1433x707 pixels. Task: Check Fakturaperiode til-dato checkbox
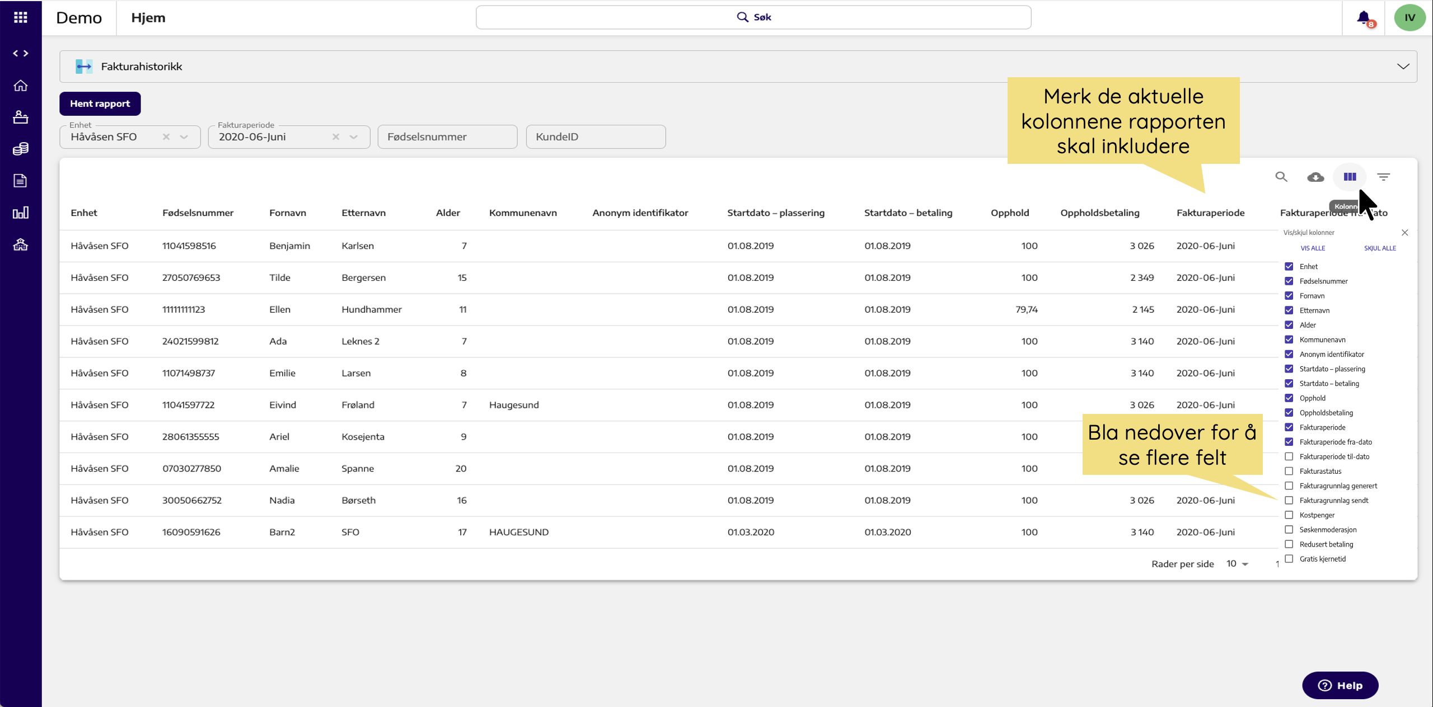(x=1289, y=456)
